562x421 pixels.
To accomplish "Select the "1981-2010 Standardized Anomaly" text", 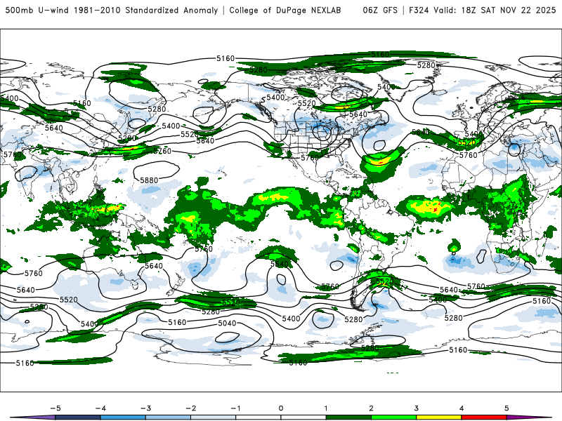I will [x=146, y=10].
